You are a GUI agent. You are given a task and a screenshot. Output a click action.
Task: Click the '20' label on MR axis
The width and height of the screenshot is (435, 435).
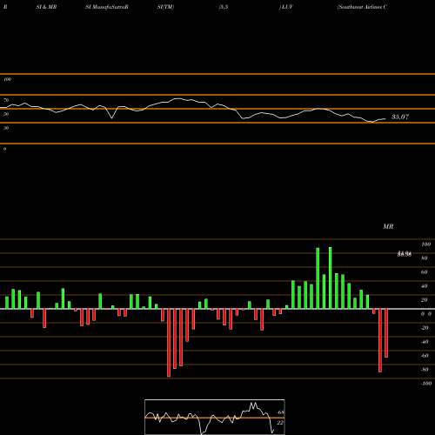point(425,300)
